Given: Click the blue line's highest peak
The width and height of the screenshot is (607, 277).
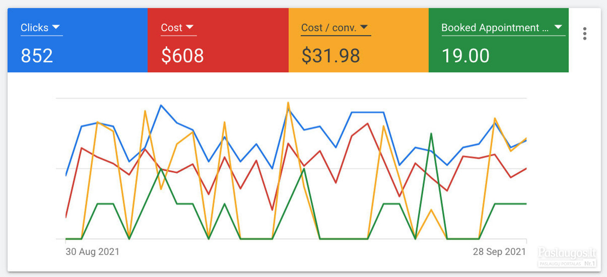Looking at the screenshot, I should 161,105.
